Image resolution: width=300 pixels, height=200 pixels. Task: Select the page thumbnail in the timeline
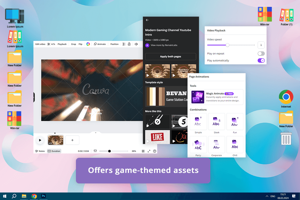56,140
